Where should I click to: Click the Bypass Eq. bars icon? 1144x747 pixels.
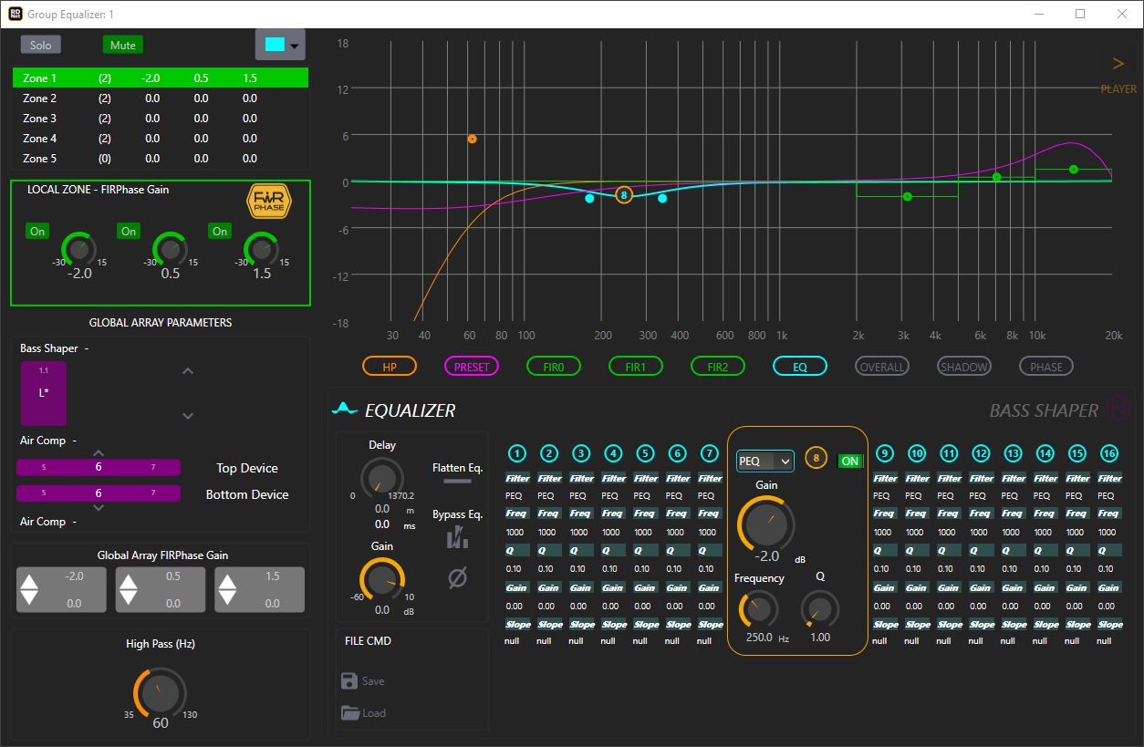[x=457, y=539]
